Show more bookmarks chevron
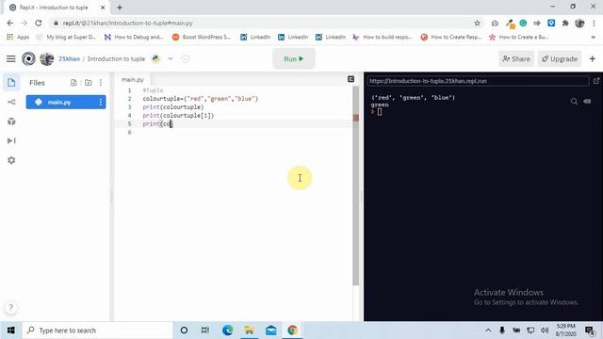 [x=593, y=37]
